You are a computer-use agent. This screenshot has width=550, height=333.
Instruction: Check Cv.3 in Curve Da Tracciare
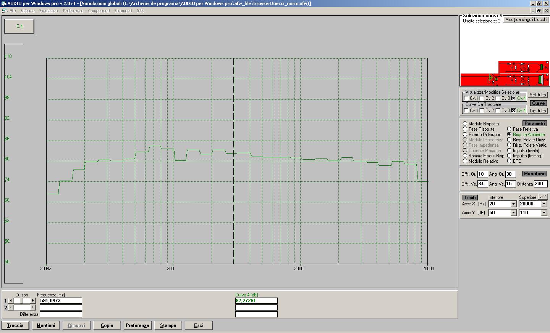[x=498, y=110]
